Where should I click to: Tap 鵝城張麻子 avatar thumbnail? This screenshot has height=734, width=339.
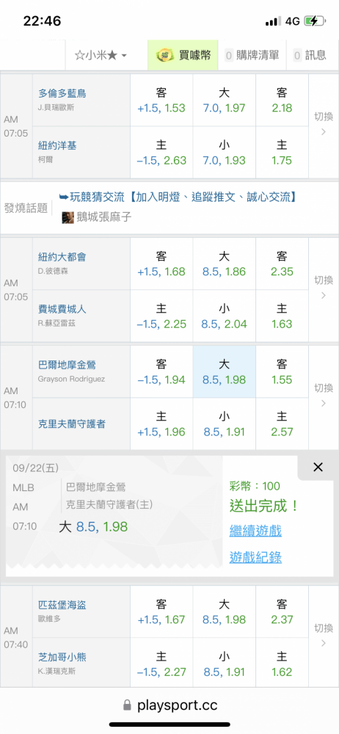point(68,218)
